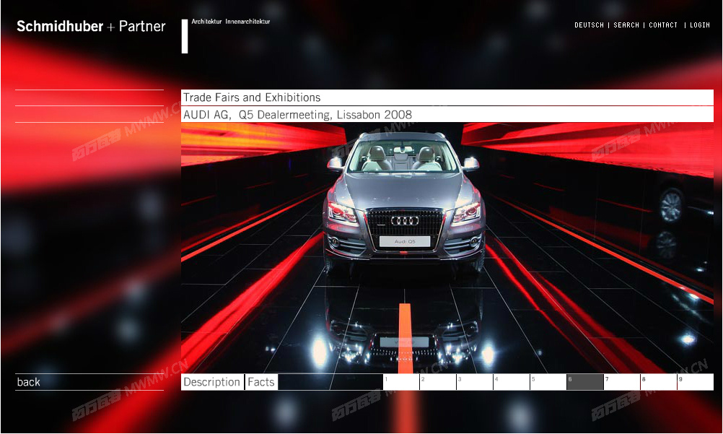Screen dimensions: 723x434
Task: Show image number 3
Action: coord(475,382)
